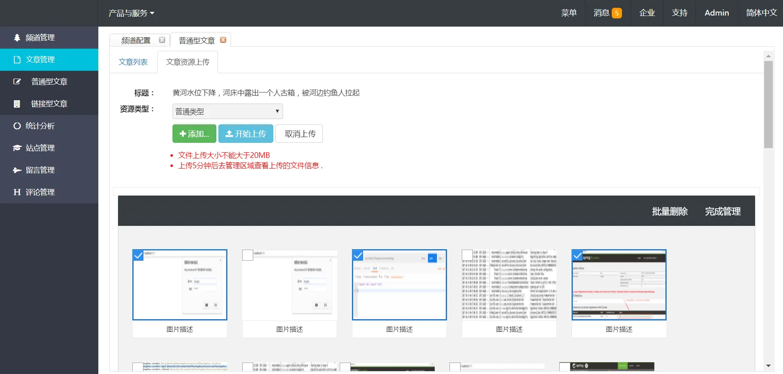Uncheck the first image thumbnail checkbox

click(x=138, y=255)
